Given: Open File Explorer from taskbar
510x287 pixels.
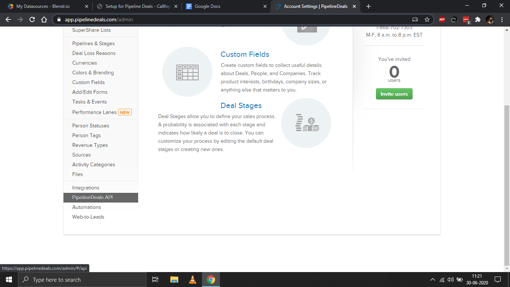Looking at the screenshot, I should point(174,280).
